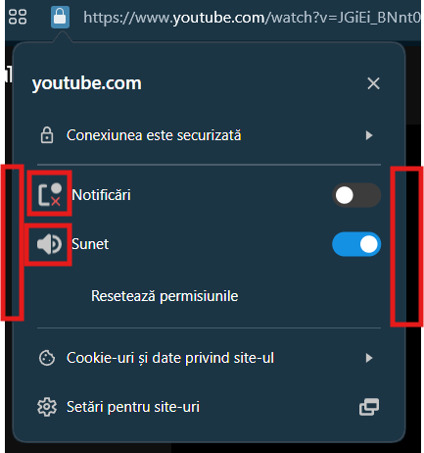Click the speaker Sunet icon
Screen dimensions: 424x453
(x=49, y=244)
